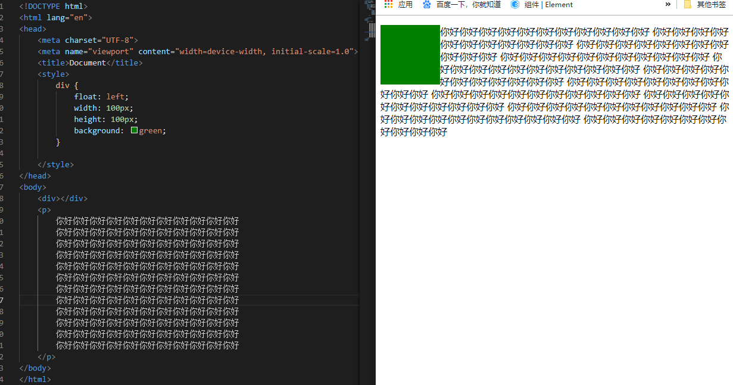Image resolution: width=733 pixels, height=385 pixels.
Task: Open the 其他书签 folder icon
Action: click(688, 5)
